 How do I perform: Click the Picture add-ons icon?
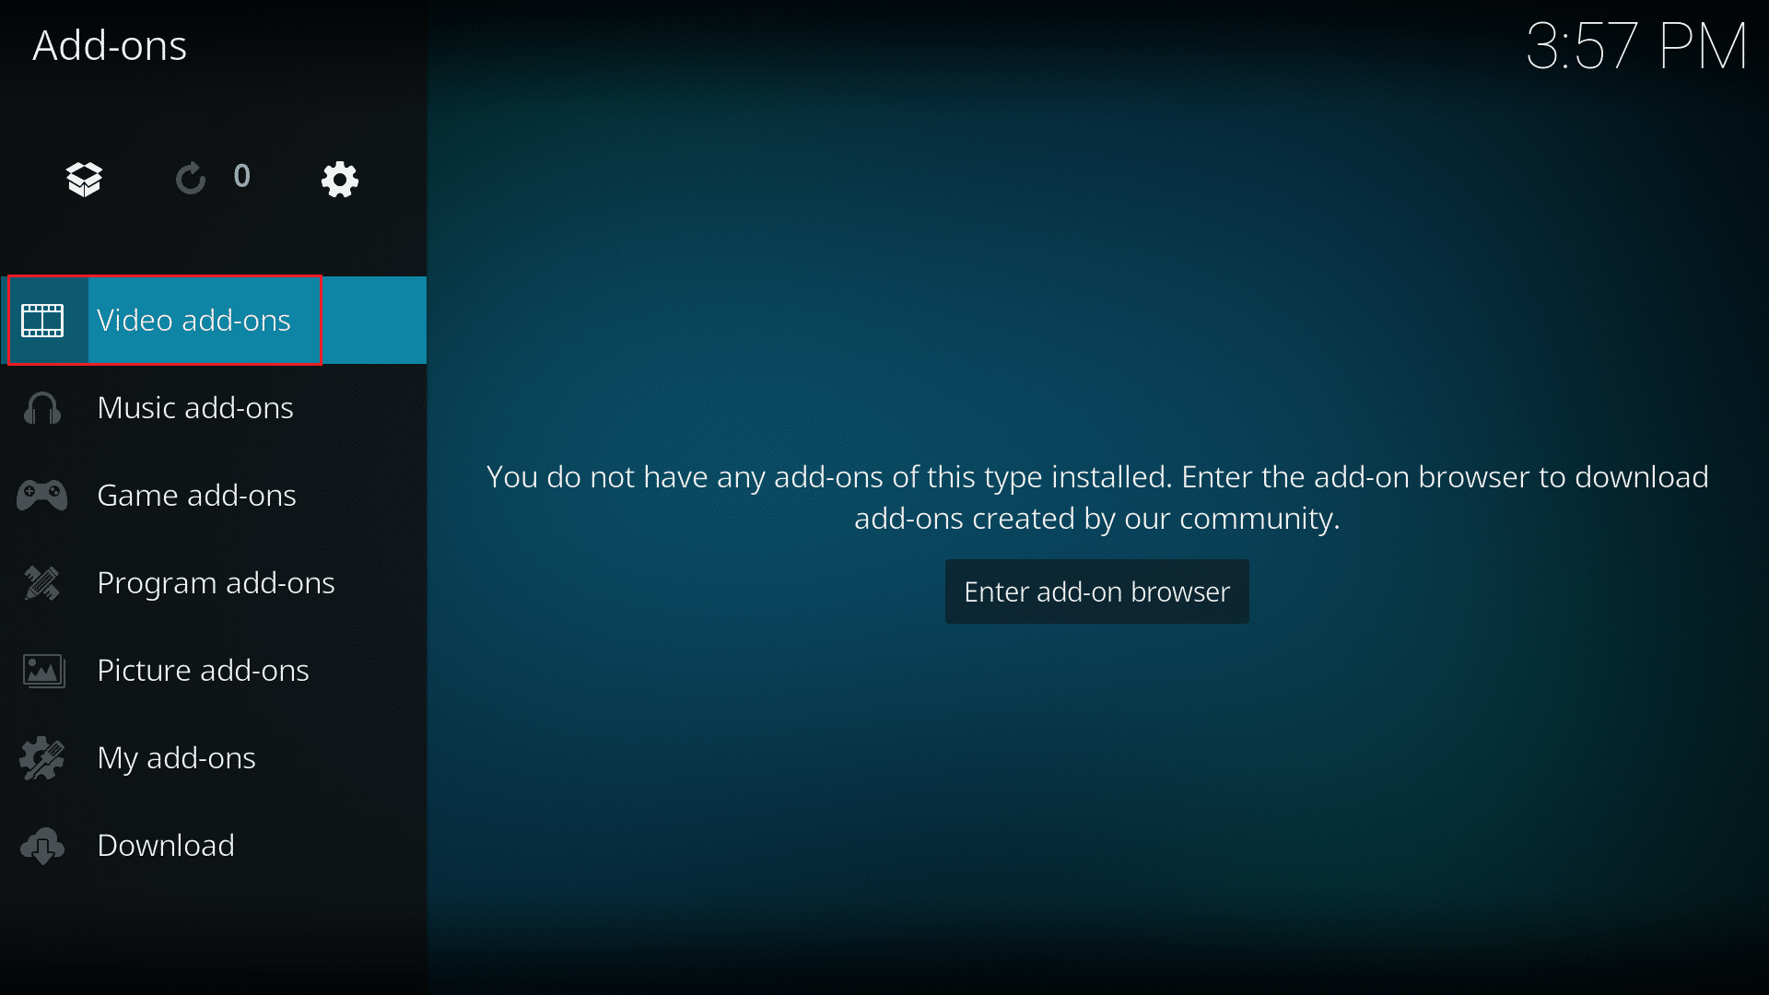[x=42, y=668]
